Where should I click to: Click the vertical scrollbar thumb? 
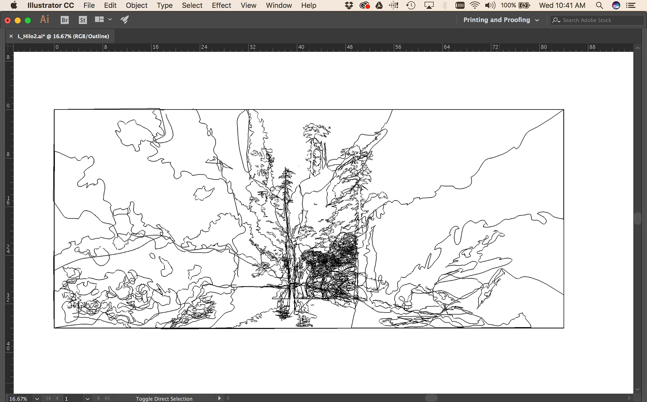coord(637,218)
